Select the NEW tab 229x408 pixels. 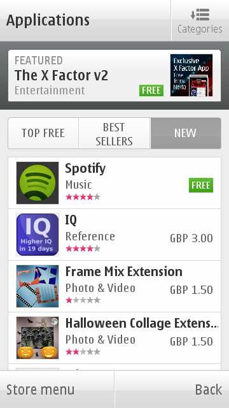coord(186,133)
